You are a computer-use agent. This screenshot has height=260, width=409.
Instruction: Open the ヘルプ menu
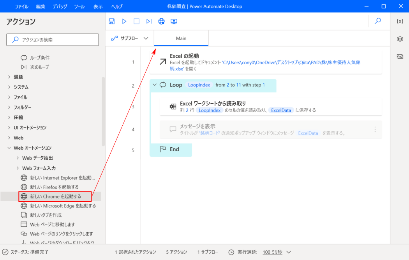pos(116,6)
